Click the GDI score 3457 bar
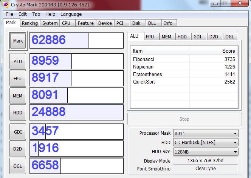The width and height of the screenshot is (251, 178). [77, 132]
